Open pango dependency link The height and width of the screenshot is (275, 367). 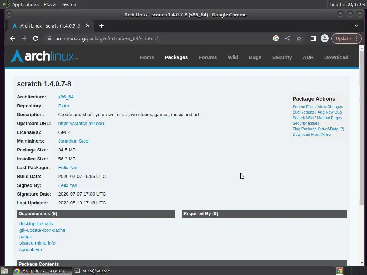point(25,237)
